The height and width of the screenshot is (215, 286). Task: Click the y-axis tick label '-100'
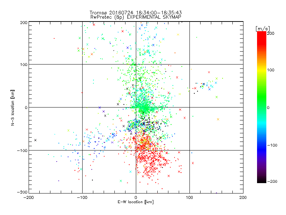(x=22, y=150)
